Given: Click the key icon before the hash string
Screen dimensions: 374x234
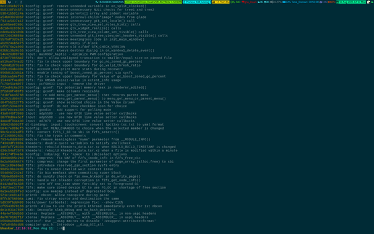Looking at the screenshot, I should (x=97, y=2).
